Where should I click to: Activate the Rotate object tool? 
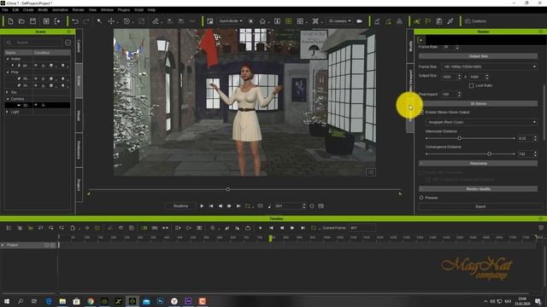(126, 21)
